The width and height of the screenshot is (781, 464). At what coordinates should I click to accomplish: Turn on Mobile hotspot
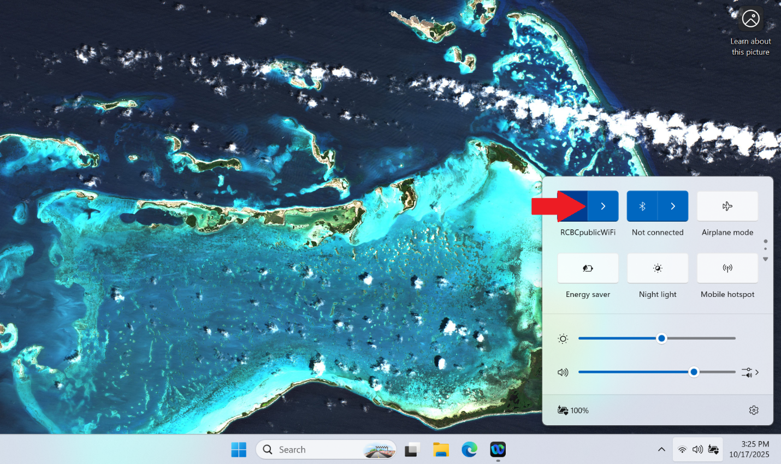coord(727,268)
